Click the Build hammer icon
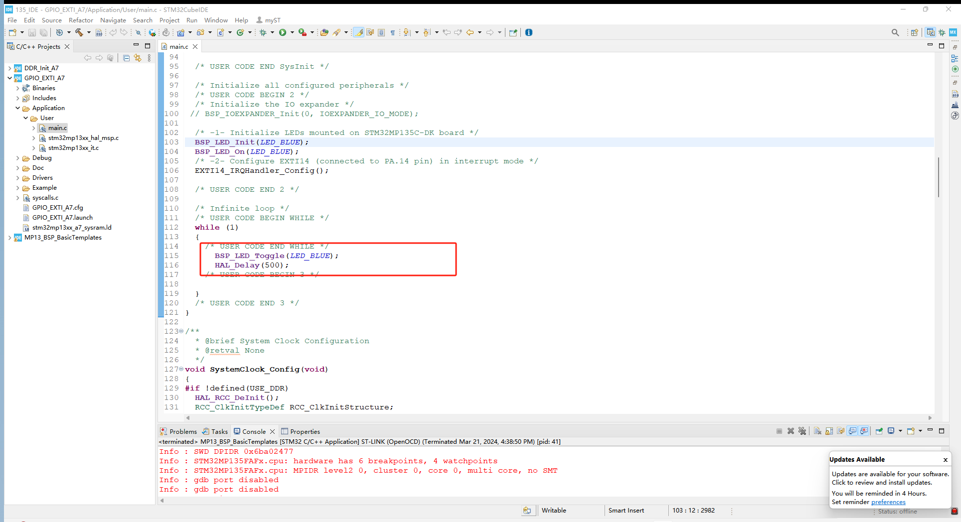This screenshot has height=522, width=961. (79, 32)
